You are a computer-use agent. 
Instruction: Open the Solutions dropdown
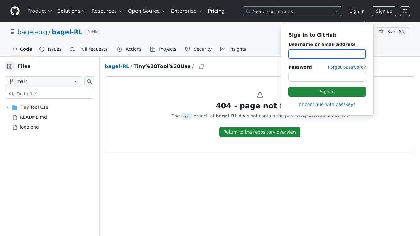pos(71,11)
